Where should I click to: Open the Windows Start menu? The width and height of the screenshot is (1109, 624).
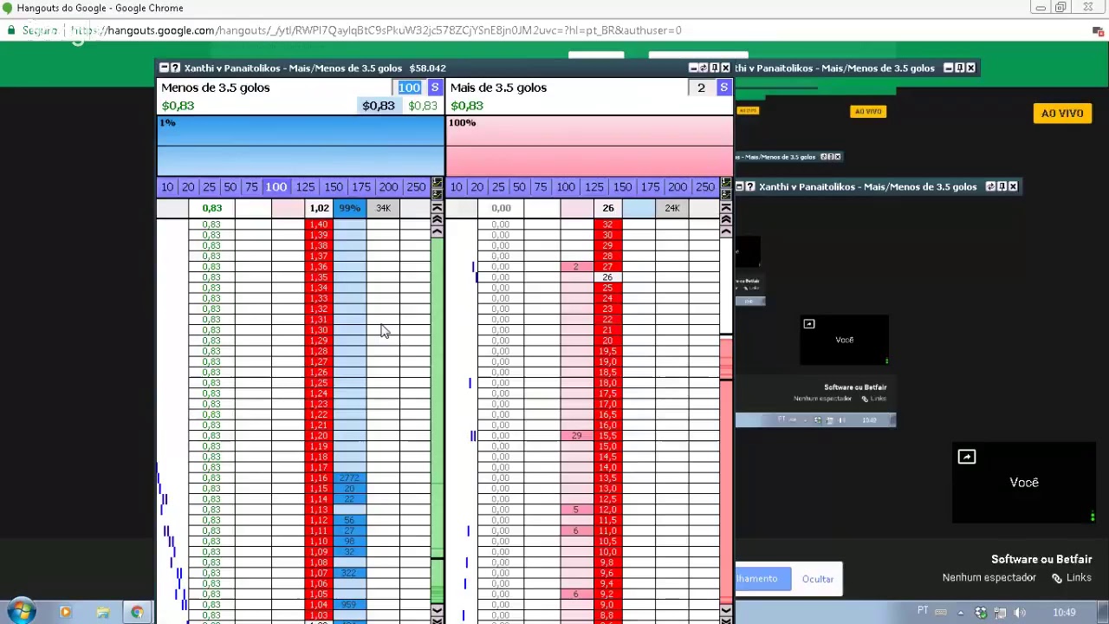21,612
